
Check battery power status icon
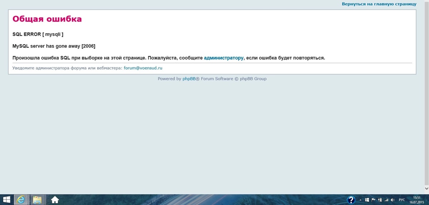point(380,200)
